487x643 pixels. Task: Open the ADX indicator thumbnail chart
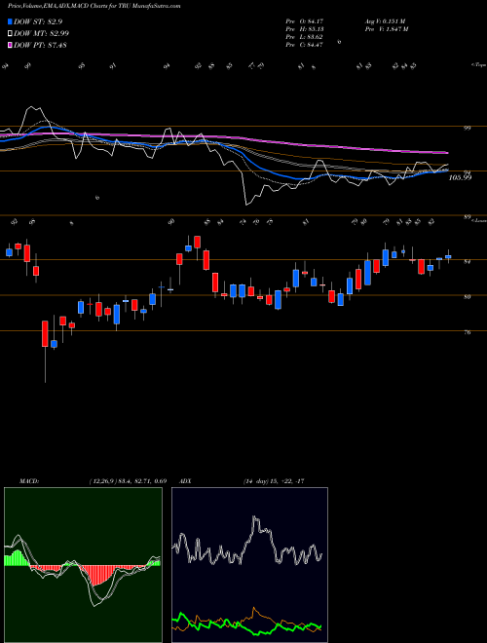point(249,565)
